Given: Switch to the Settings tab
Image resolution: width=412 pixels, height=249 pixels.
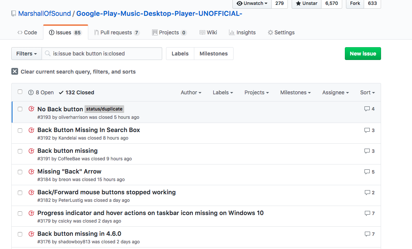Looking at the screenshot, I should point(281,32).
